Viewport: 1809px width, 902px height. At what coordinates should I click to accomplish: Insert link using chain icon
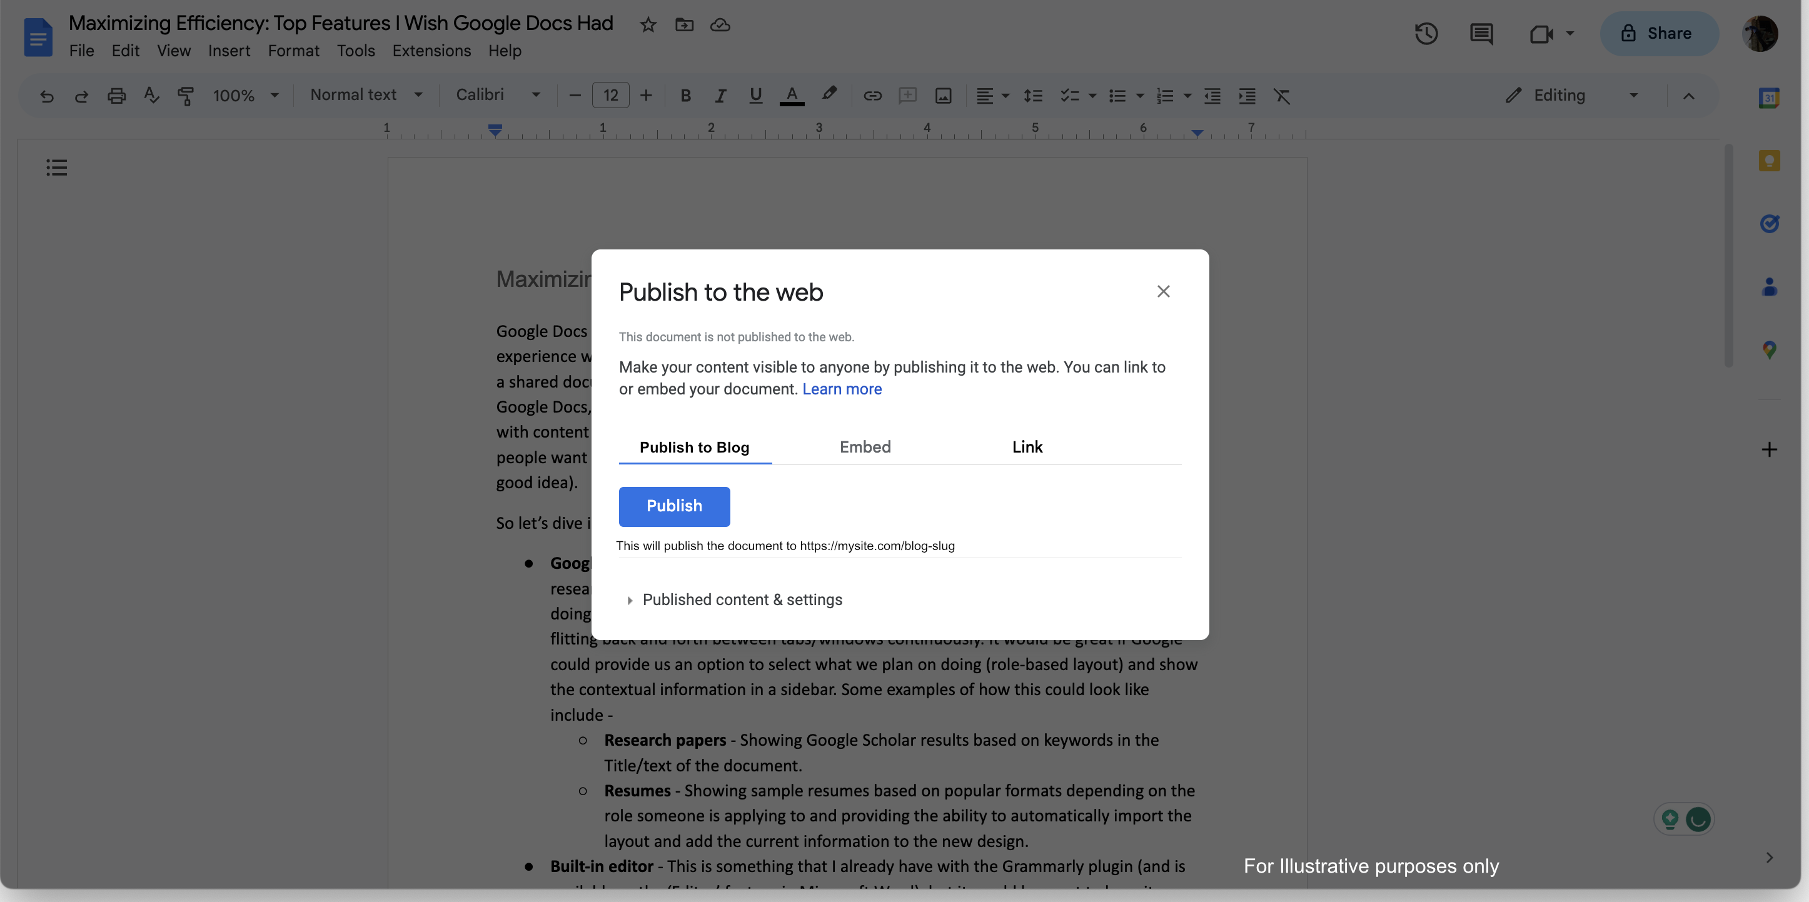(872, 96)
